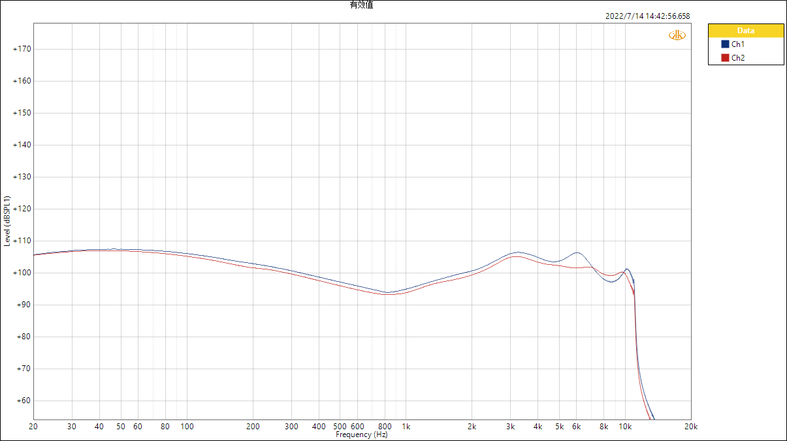Viewport: 787px width, 441px height.
Task: Click the 1k frequency tick label
Action: click(406, 427)
